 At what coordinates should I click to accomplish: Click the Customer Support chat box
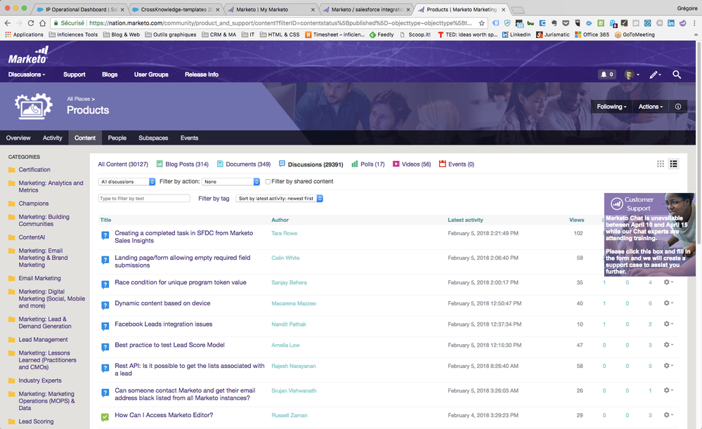coord(649,235)
